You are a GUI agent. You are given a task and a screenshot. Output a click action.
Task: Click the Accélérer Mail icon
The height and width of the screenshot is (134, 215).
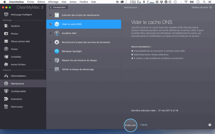(x=57, y=33)
